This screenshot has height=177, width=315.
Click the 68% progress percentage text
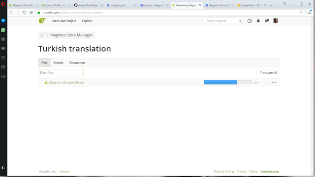tap(256, 83)
